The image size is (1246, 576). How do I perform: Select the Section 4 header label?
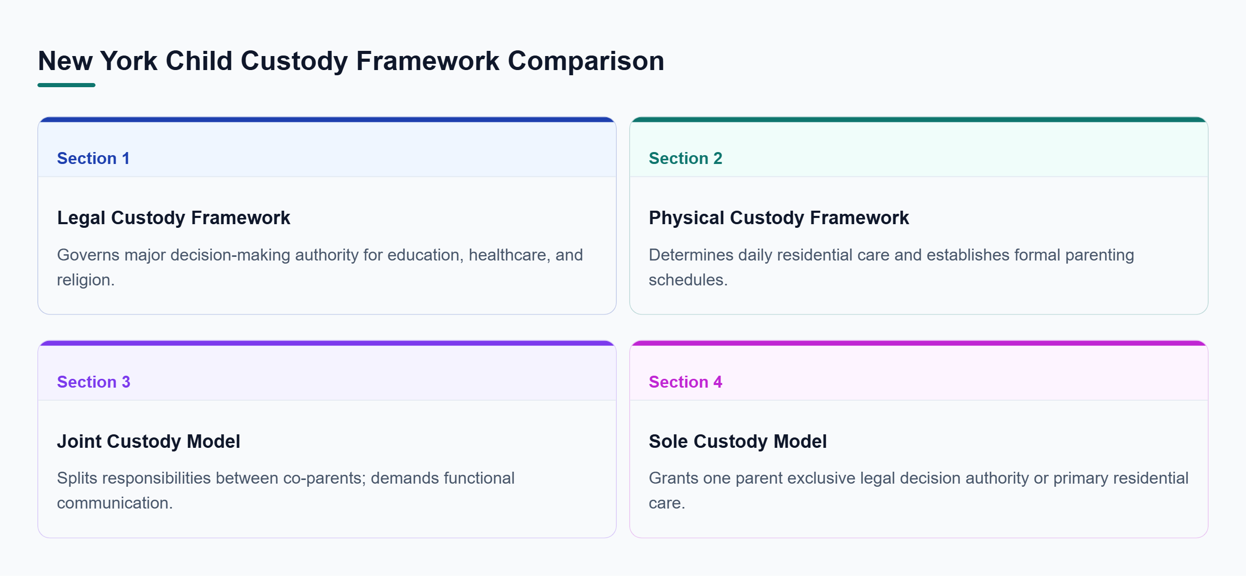[x=685, y=382]
